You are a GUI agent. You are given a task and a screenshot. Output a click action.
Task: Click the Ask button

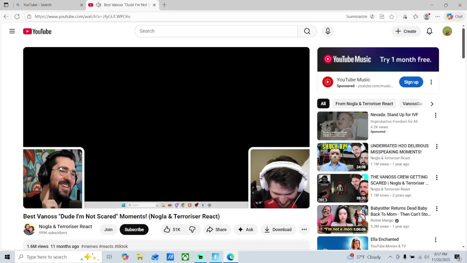[246, 229]
